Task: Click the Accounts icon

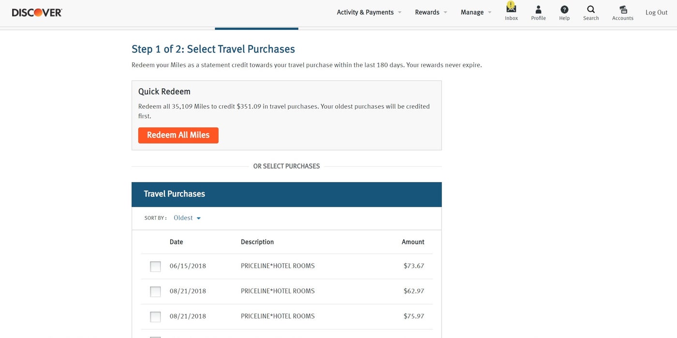Action: pos(622,9)
